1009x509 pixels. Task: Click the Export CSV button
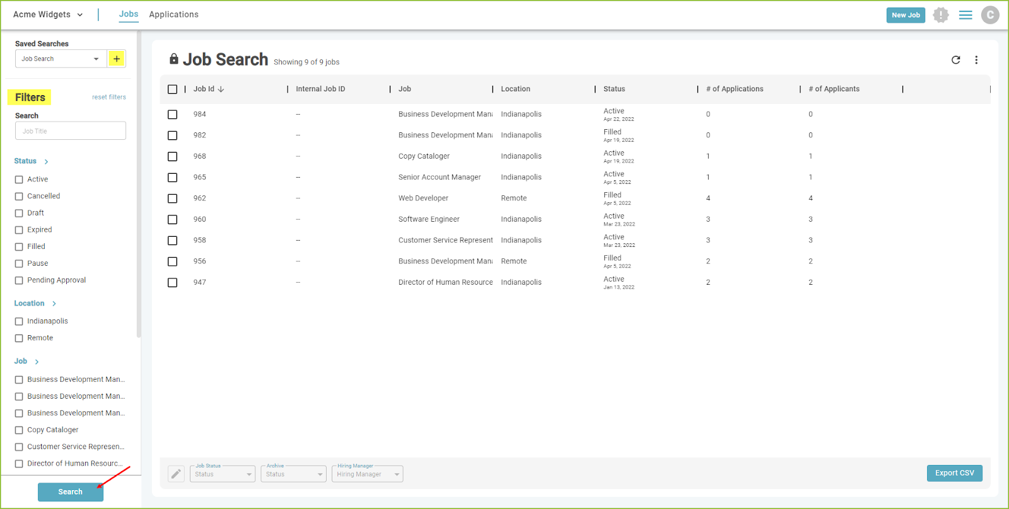click(955, 473)
